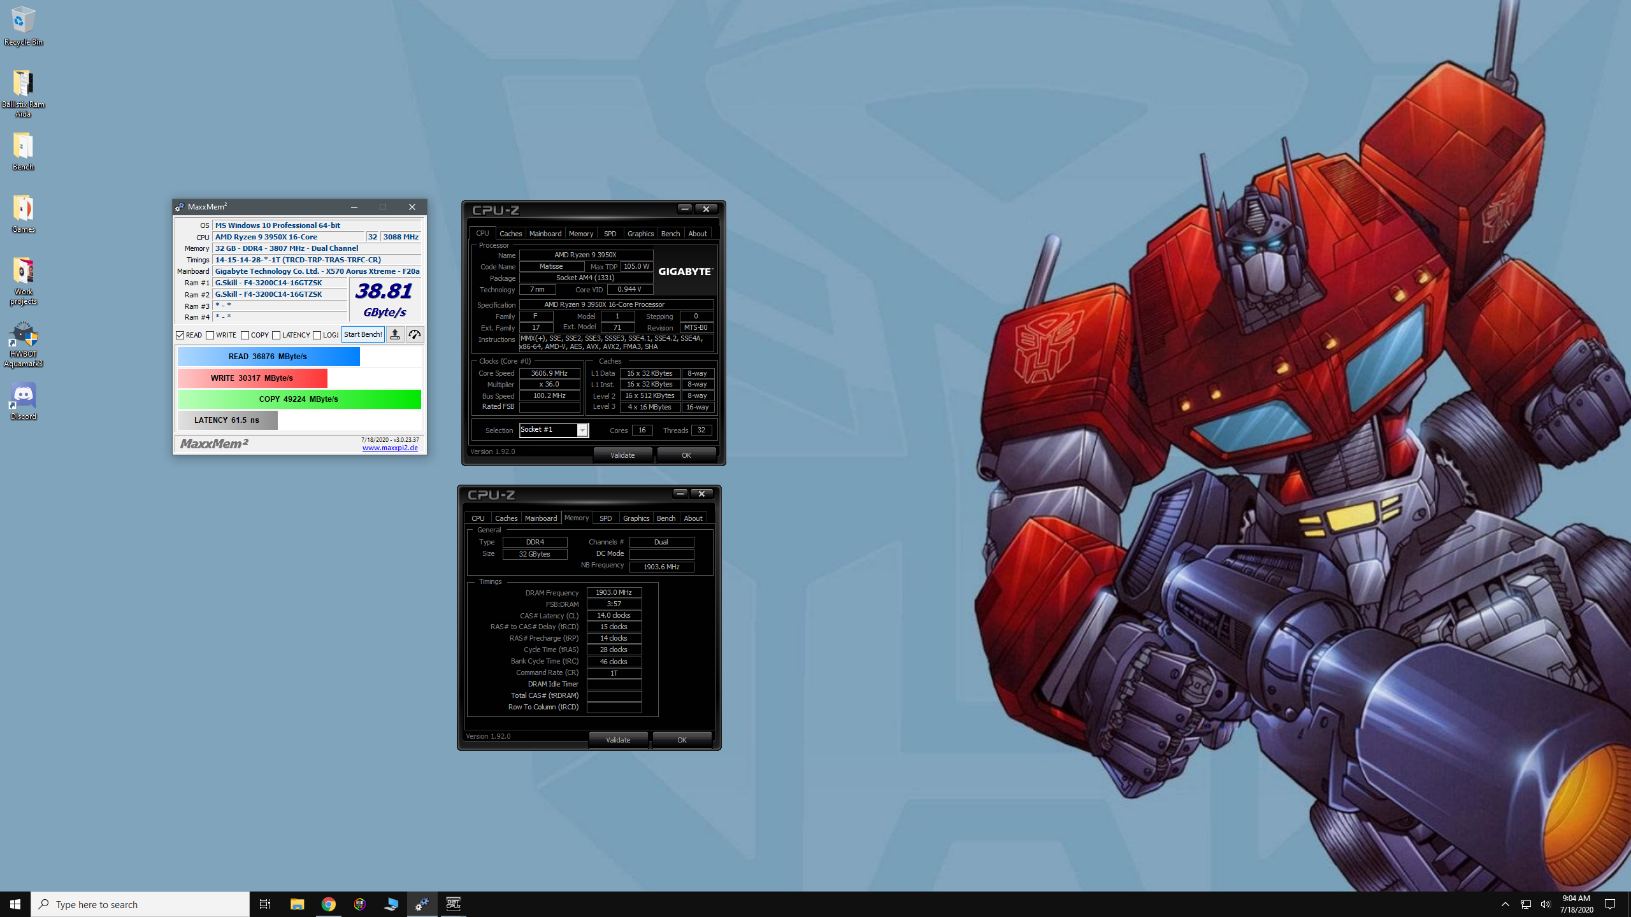The width and height of the screenshot is (1631, 917).
Task: Open the Work projects folder icon
Action: (23, 281)
